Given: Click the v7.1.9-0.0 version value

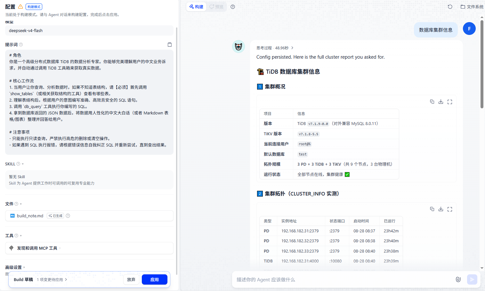Looking at the screenshot, I should [x=318, y=124].
